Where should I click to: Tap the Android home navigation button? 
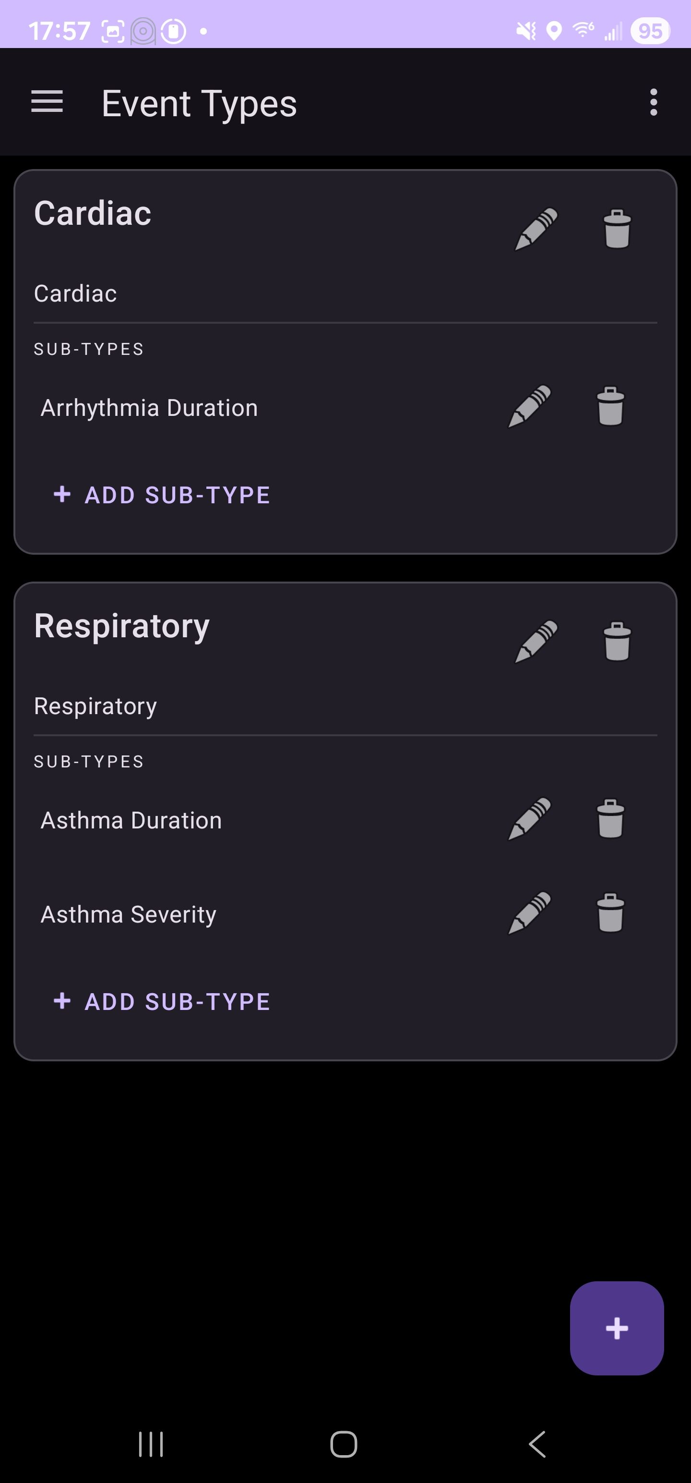pyautogui.click(x=344, y=1445)
